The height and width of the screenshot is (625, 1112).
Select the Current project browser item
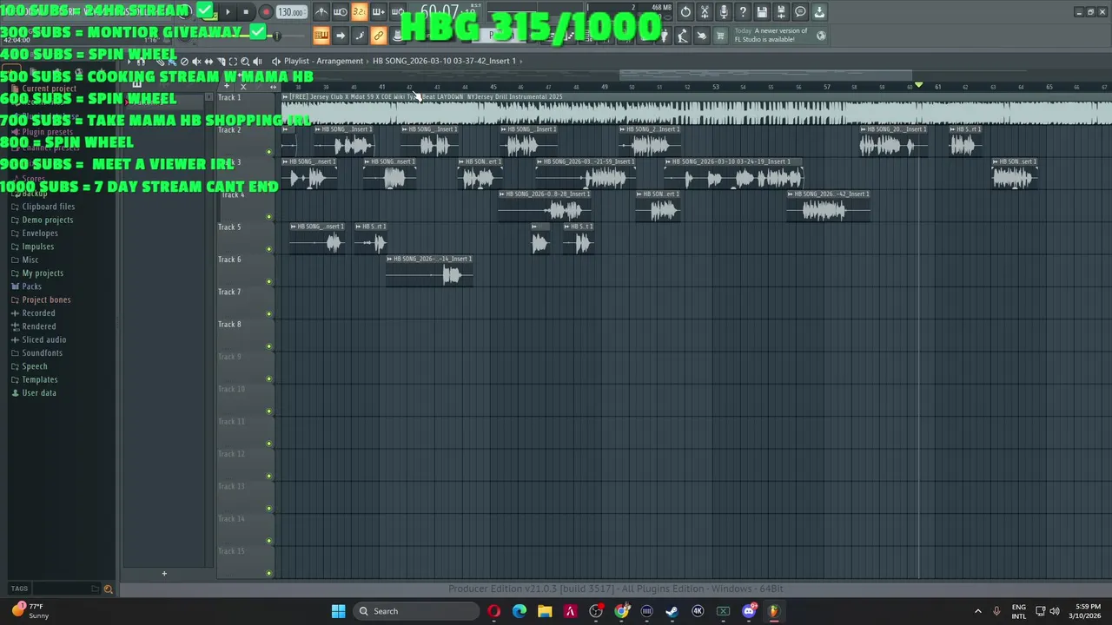[49, 89]
